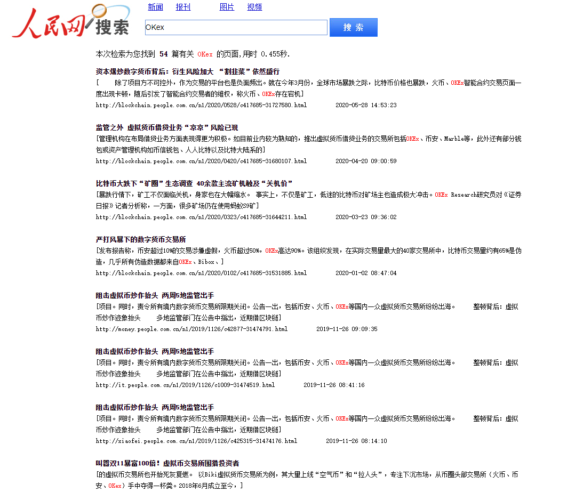The image size is (575, 492).
Task: Open 阻击虚拟币炒作抬头 result from it.people.com.cn
Action: click(x=155, y=352)
